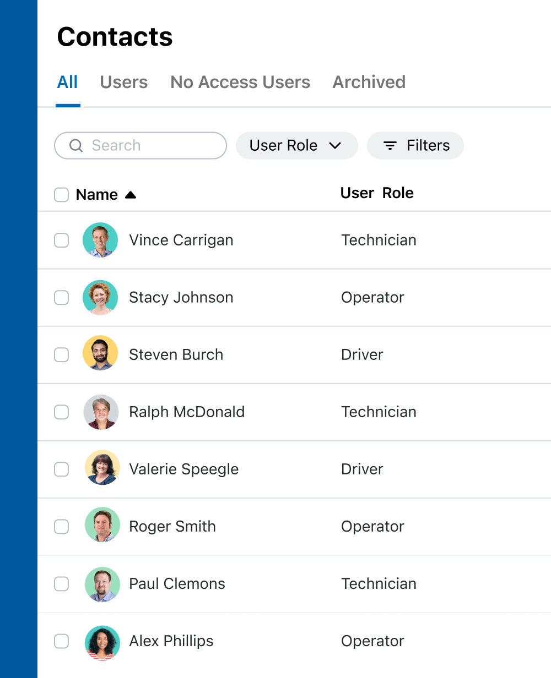The image size is (551, 678).
Task: Click the Name sort ascending arrow
Action: point(131,195)
